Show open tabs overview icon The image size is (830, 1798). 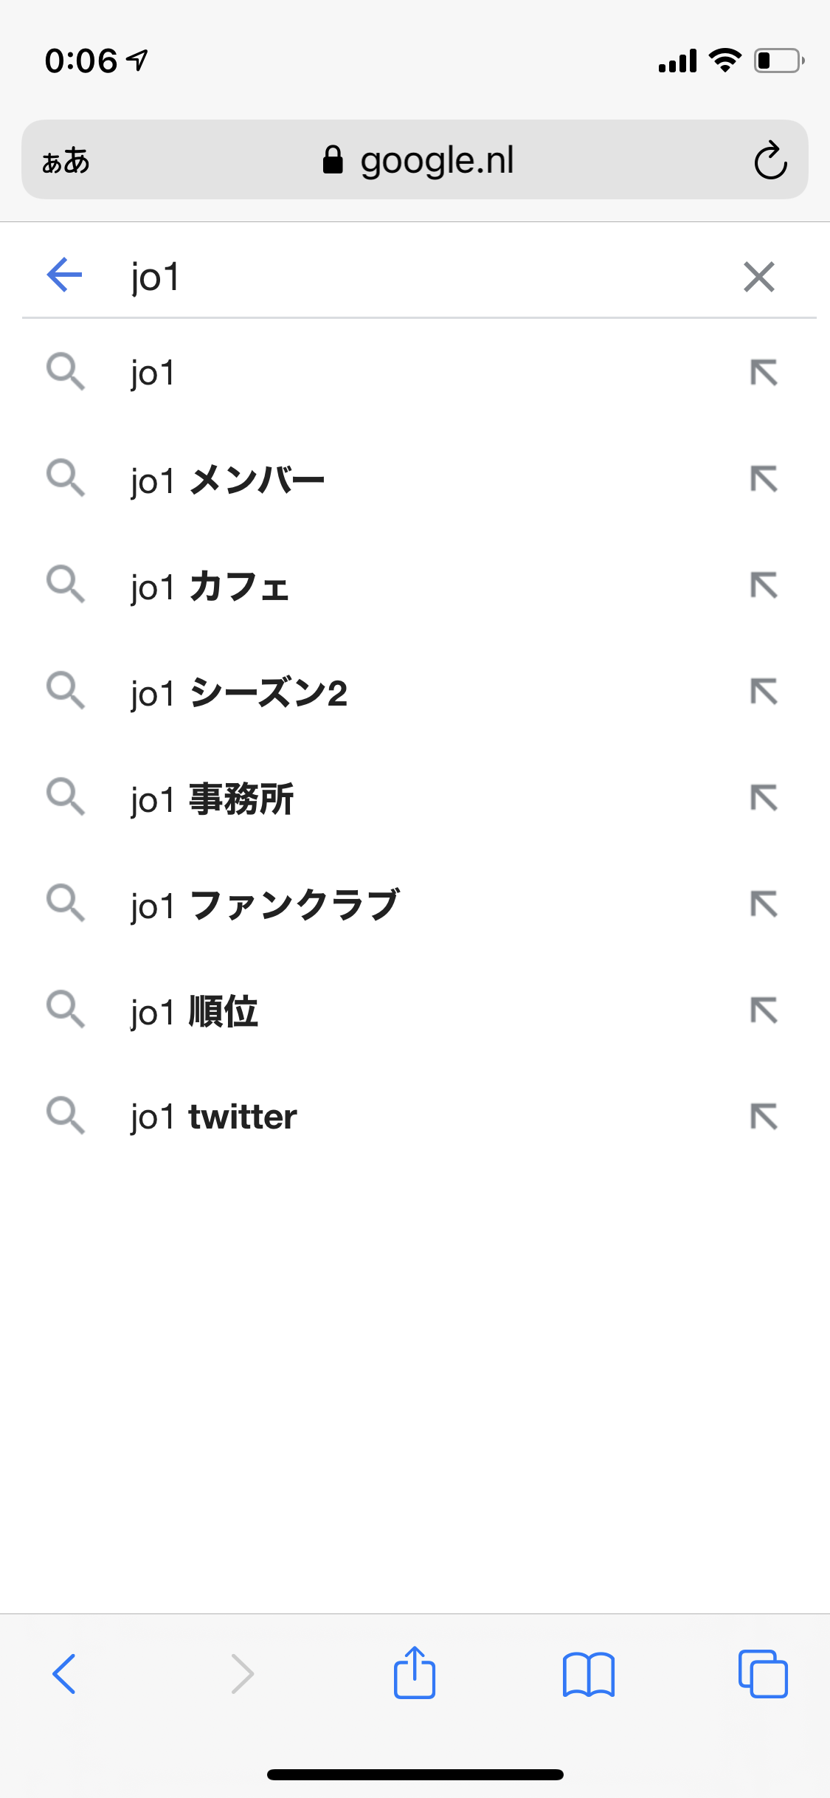pos(763,1673)
